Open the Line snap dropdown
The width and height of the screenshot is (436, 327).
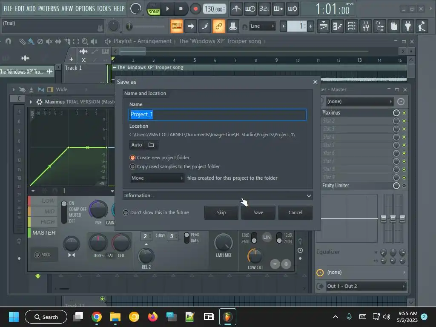[262, 26]
